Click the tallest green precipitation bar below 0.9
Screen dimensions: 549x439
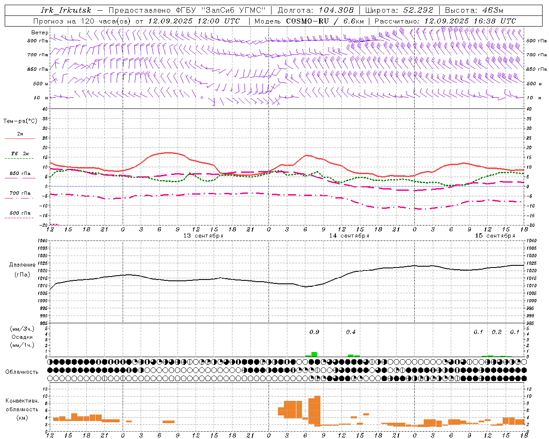point(314,355)
